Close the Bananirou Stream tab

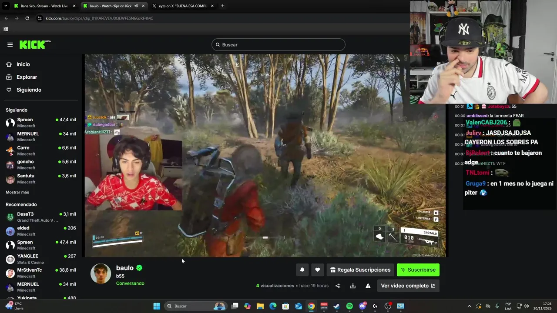tap(74, 6)
